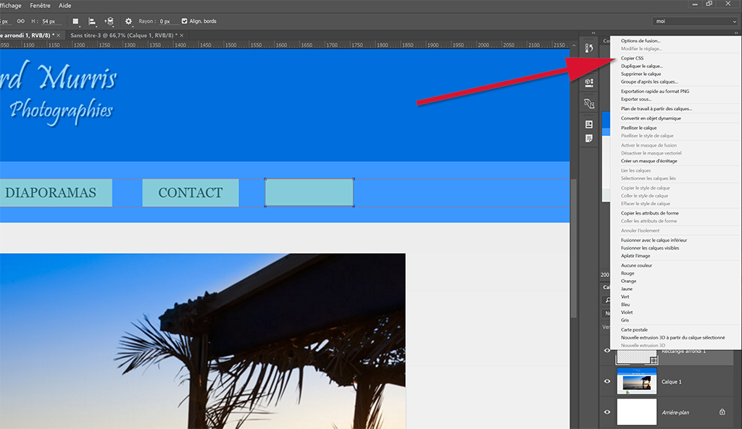Open the path arrangement stack icon
Viewport: 742px width, 429px height.
pyautogui.click(x=109, y=21)
